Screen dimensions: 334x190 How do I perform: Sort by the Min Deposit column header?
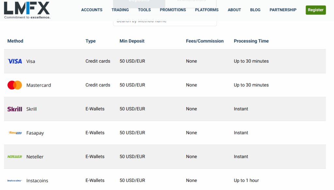(132, 41)
